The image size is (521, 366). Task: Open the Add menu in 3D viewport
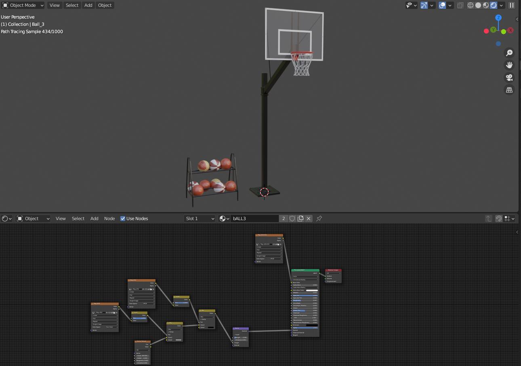(88, 5)
